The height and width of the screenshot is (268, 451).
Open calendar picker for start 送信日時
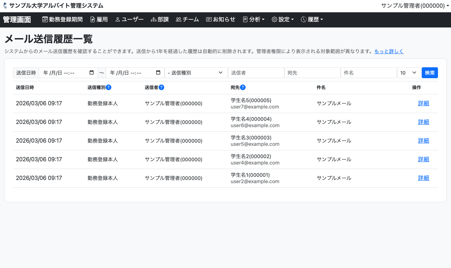point(92,73)
